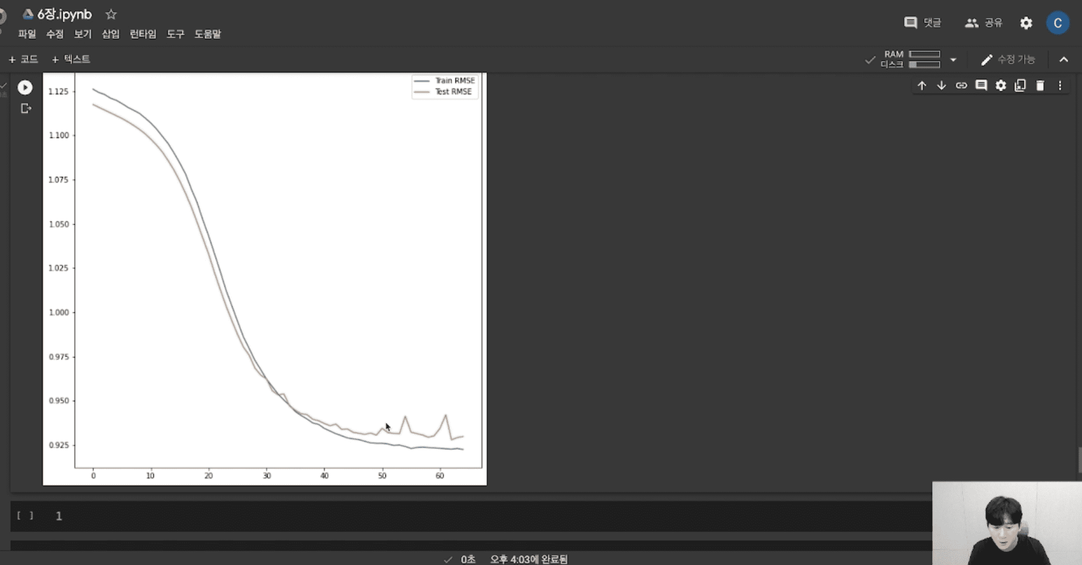Open cell editor settings gear
1082x565 pixels.
pos(1001,86)
